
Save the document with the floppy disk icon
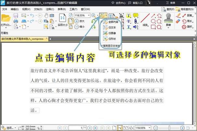pos(16,16)
